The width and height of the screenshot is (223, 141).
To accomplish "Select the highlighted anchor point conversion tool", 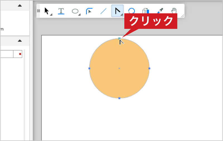I will coord(117,11).
